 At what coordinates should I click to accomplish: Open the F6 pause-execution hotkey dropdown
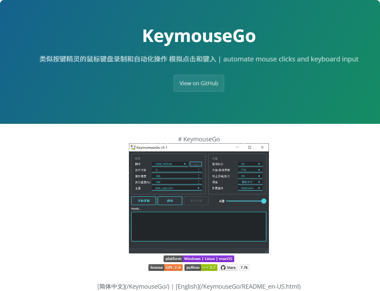point(250,164)
